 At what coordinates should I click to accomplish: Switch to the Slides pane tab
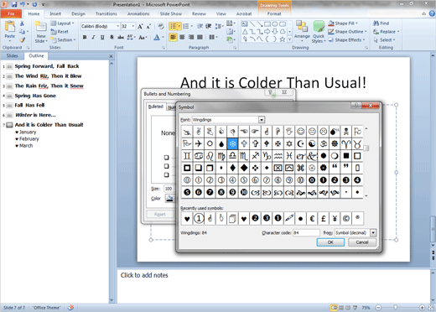coord(13,55)
